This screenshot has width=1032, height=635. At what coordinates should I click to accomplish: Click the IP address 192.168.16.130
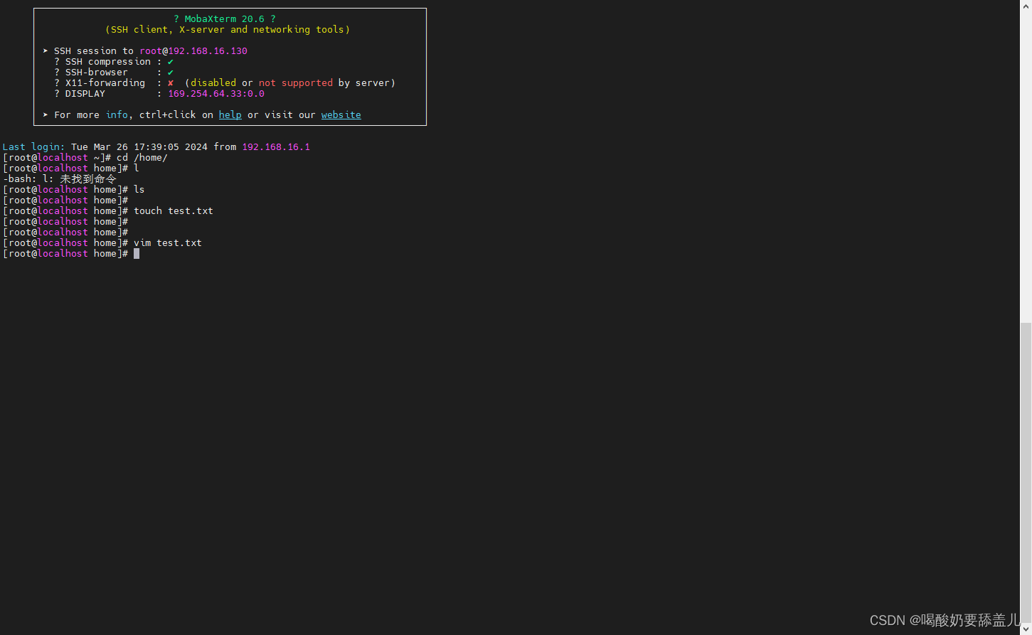(208, 51)
